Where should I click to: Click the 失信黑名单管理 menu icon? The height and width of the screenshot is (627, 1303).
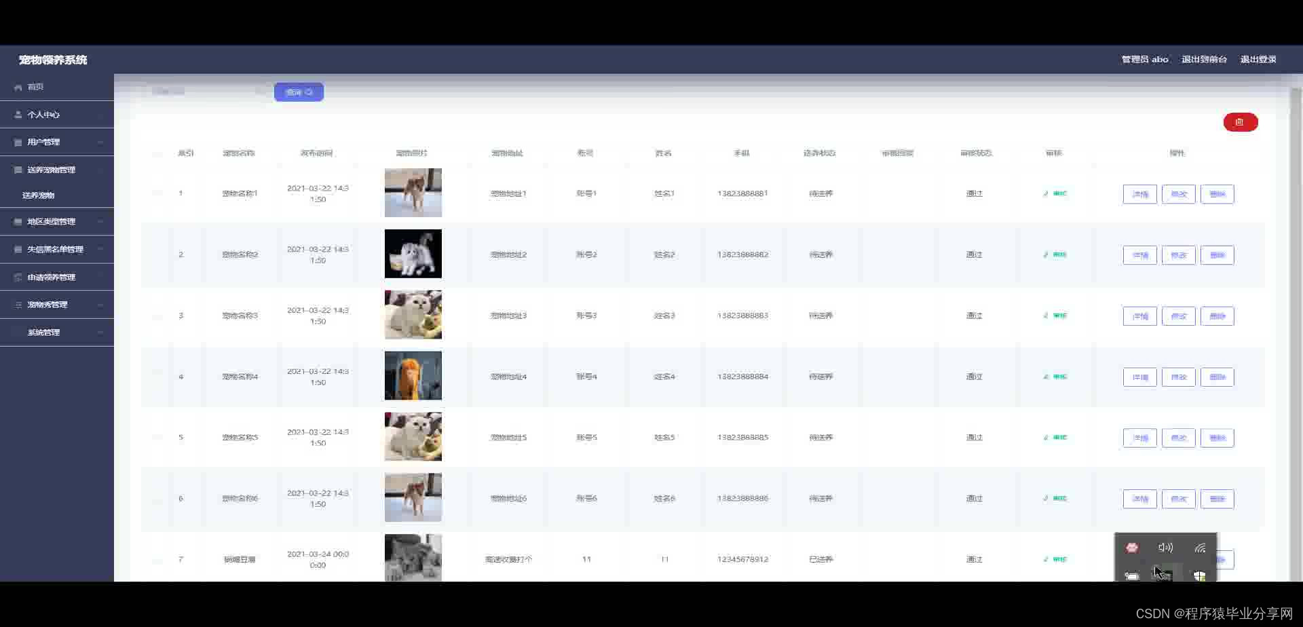pyautogui.click(x=18, y=250)
